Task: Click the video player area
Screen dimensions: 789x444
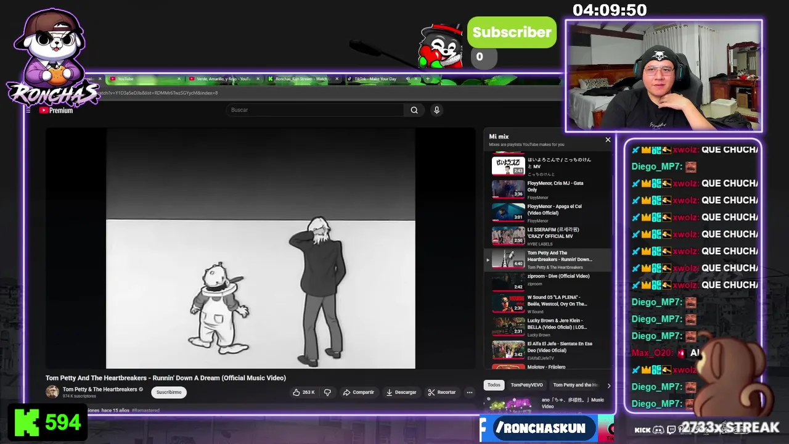Action: tap(261, 248)
